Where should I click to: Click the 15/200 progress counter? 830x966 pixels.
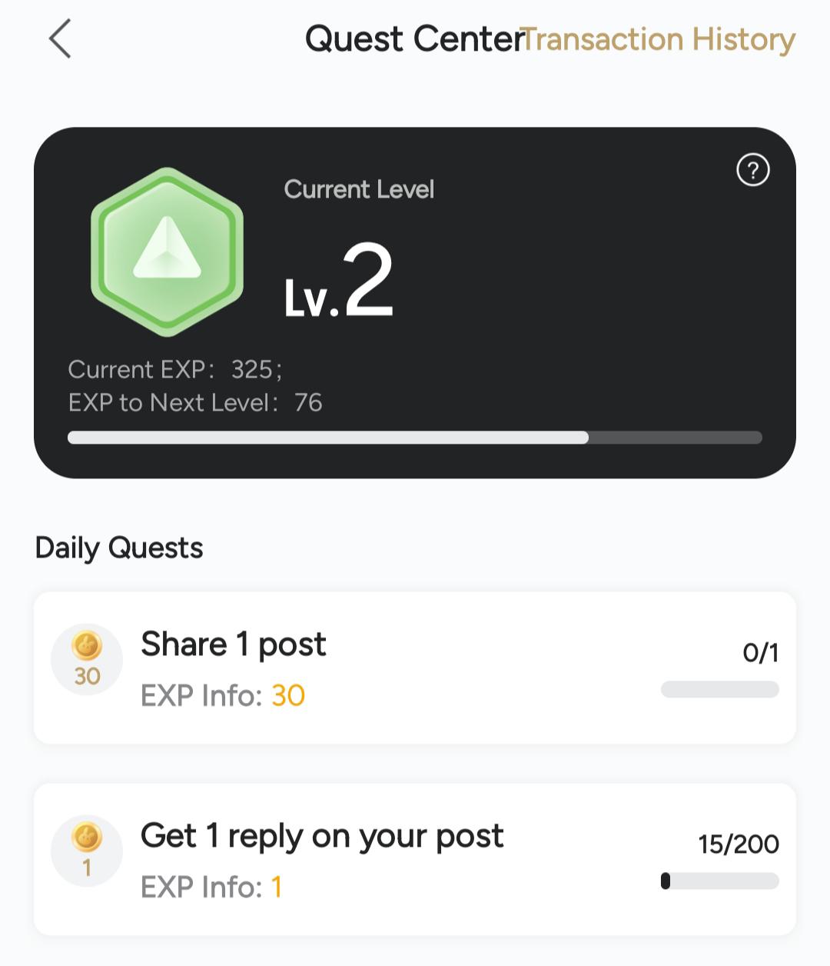click(738, 844)
